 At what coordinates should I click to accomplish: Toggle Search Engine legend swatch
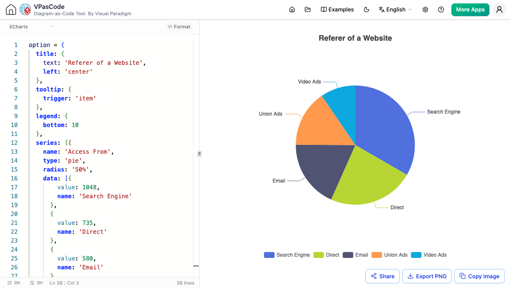(269, 255)
